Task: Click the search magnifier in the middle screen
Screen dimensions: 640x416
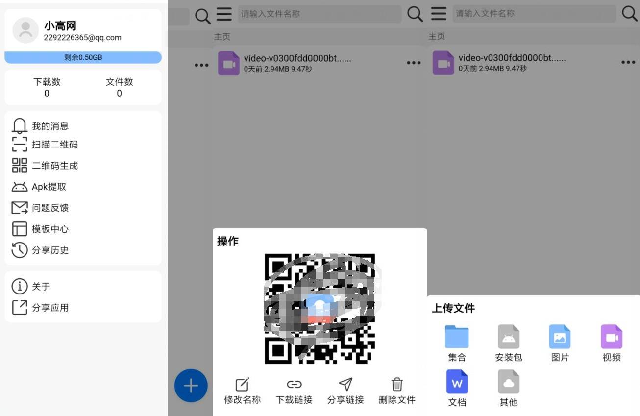Action: pos(415,14)
